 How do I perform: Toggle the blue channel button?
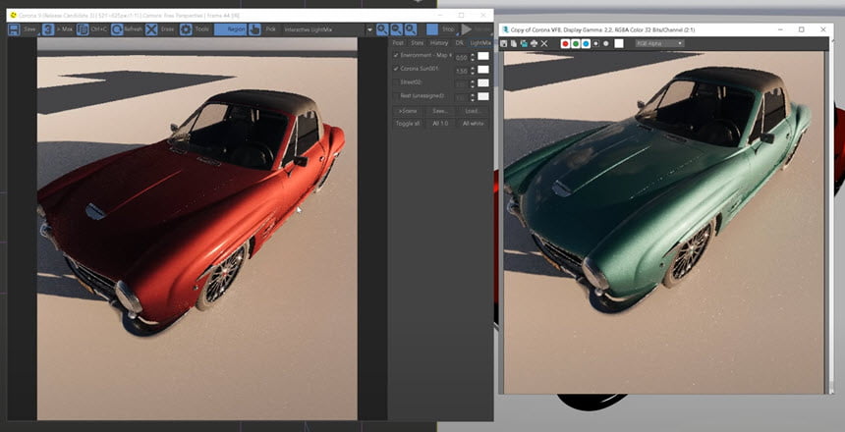pyautogui.click(x=586, y=43)
